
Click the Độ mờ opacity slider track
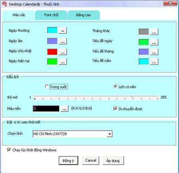(96, 97)
